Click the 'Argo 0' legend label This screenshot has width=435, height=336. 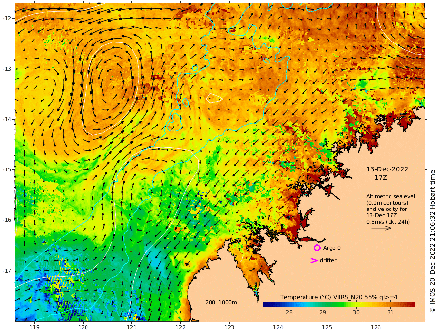pos(332,248)
